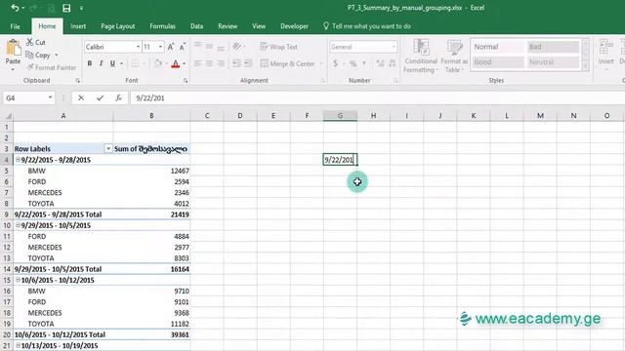Open the Font Color dropdown arrow

point(184,63)
